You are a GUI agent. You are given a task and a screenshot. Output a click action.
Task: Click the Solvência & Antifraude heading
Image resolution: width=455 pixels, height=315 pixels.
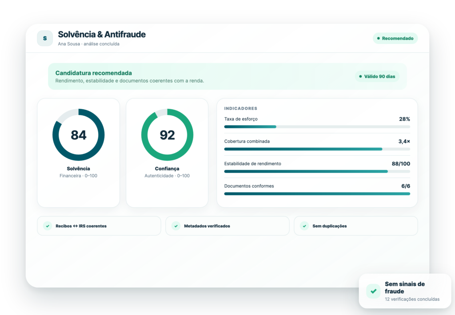pos(102,35)
